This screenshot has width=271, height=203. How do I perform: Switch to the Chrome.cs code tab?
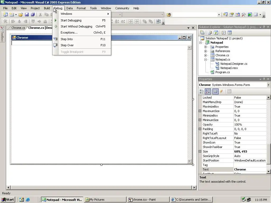click(18, 28)
